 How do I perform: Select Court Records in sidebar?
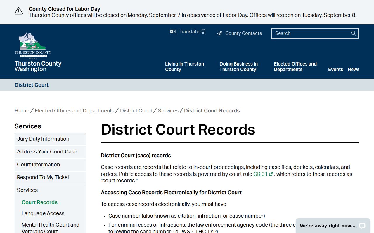39,202
